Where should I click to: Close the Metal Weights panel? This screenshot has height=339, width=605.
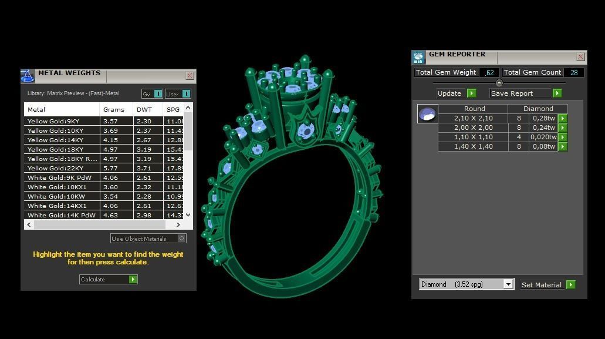[x=190, y=76]
